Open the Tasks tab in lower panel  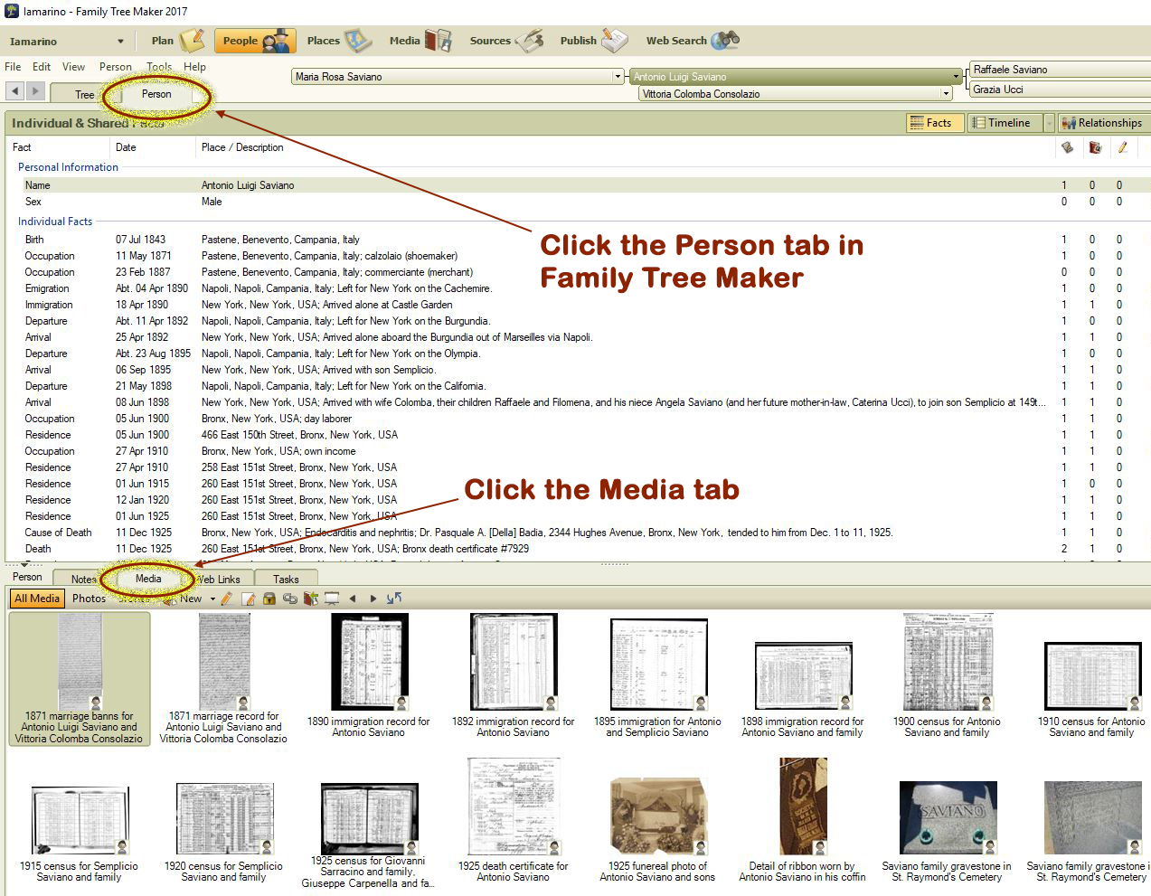(x=286, y=580)
